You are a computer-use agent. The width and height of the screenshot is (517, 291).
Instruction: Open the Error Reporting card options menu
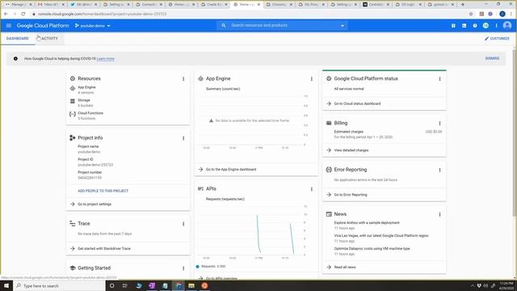tap(439, 170)
